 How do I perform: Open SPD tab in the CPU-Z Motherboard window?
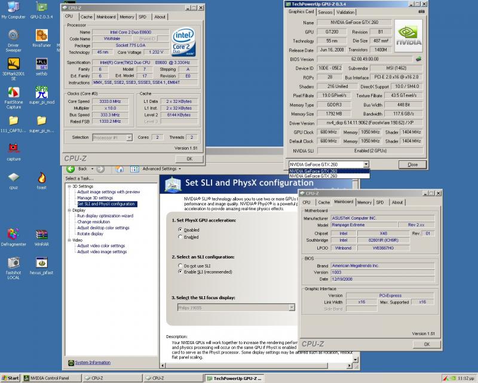point(380,202)
